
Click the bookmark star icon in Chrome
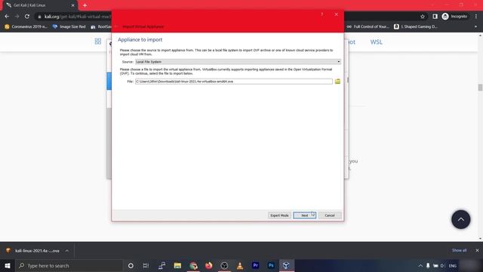click(x=423, y=17)
